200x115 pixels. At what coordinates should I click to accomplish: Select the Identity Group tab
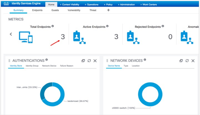click(x=32, y=66)
